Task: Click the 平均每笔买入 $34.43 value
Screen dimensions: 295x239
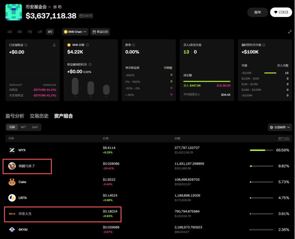Action: coord(226,95)
